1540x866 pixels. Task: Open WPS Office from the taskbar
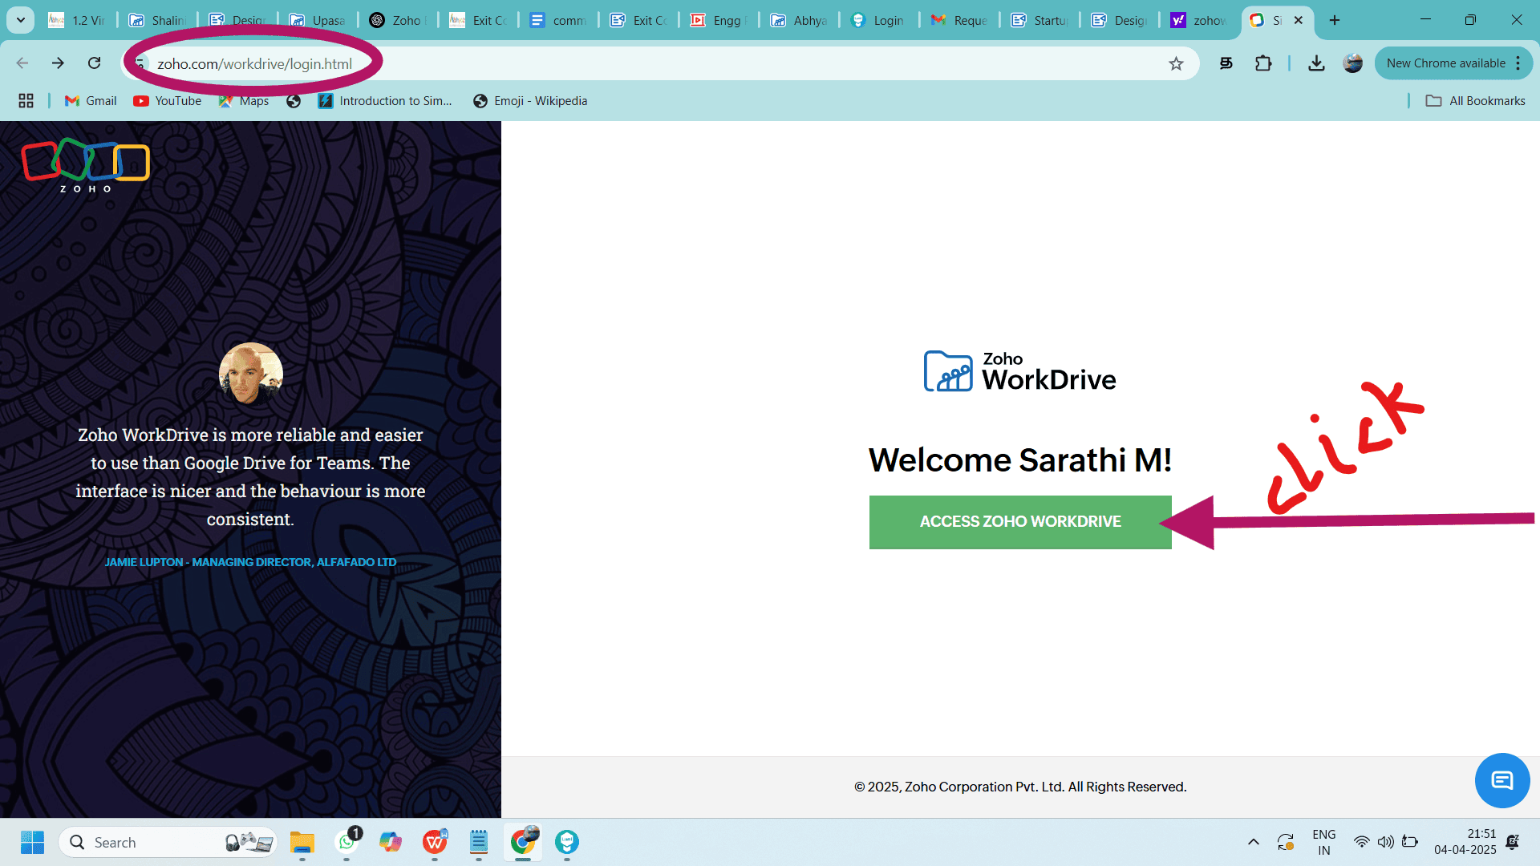(435, 842)
